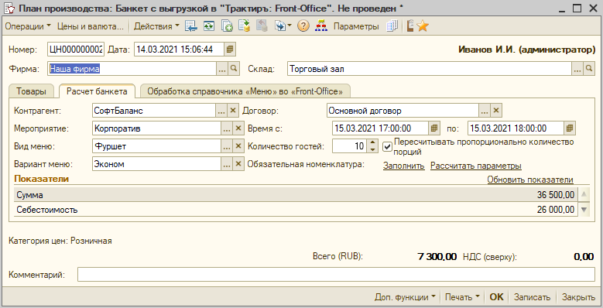Increase Количество гостей with spinner arrows

[372, 142]
